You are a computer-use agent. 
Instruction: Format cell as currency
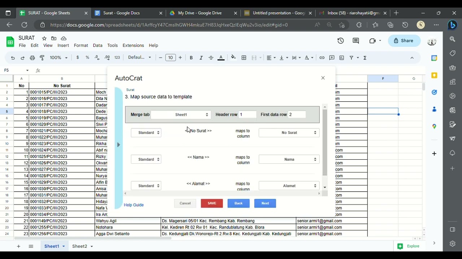click(x=78, y=58)
